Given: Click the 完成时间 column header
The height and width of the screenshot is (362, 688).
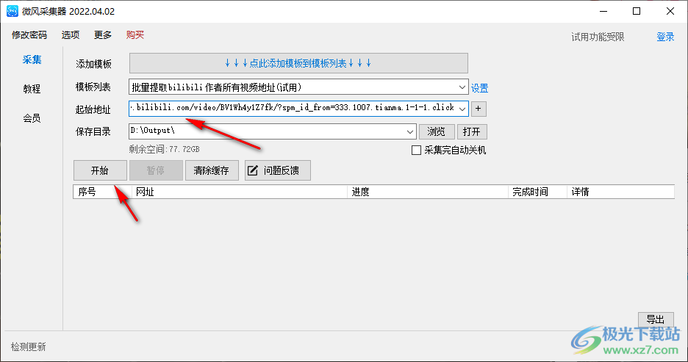Looking at the screenshot, I should click(x=537, y=192).
